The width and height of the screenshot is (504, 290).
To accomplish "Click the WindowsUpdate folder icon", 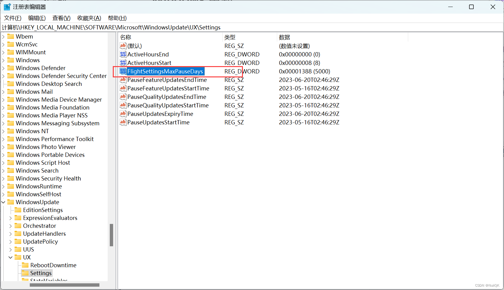I will pyautogui.click(x=11, y=202).
